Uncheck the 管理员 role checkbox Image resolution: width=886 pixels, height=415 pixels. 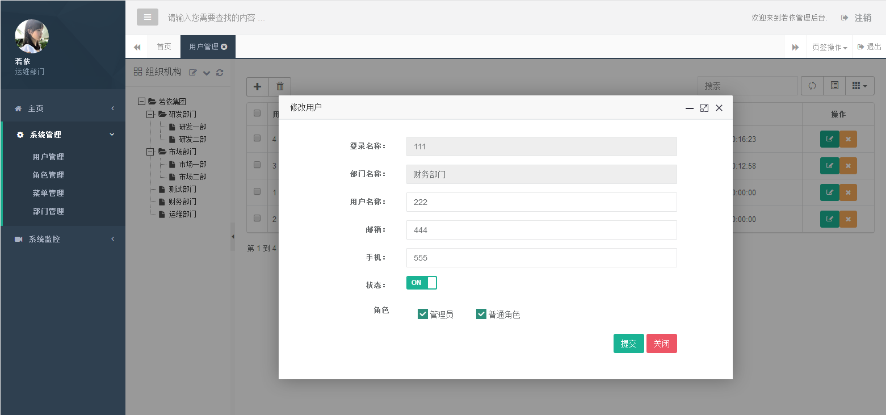pyautogui.click(x=423, y=313)
